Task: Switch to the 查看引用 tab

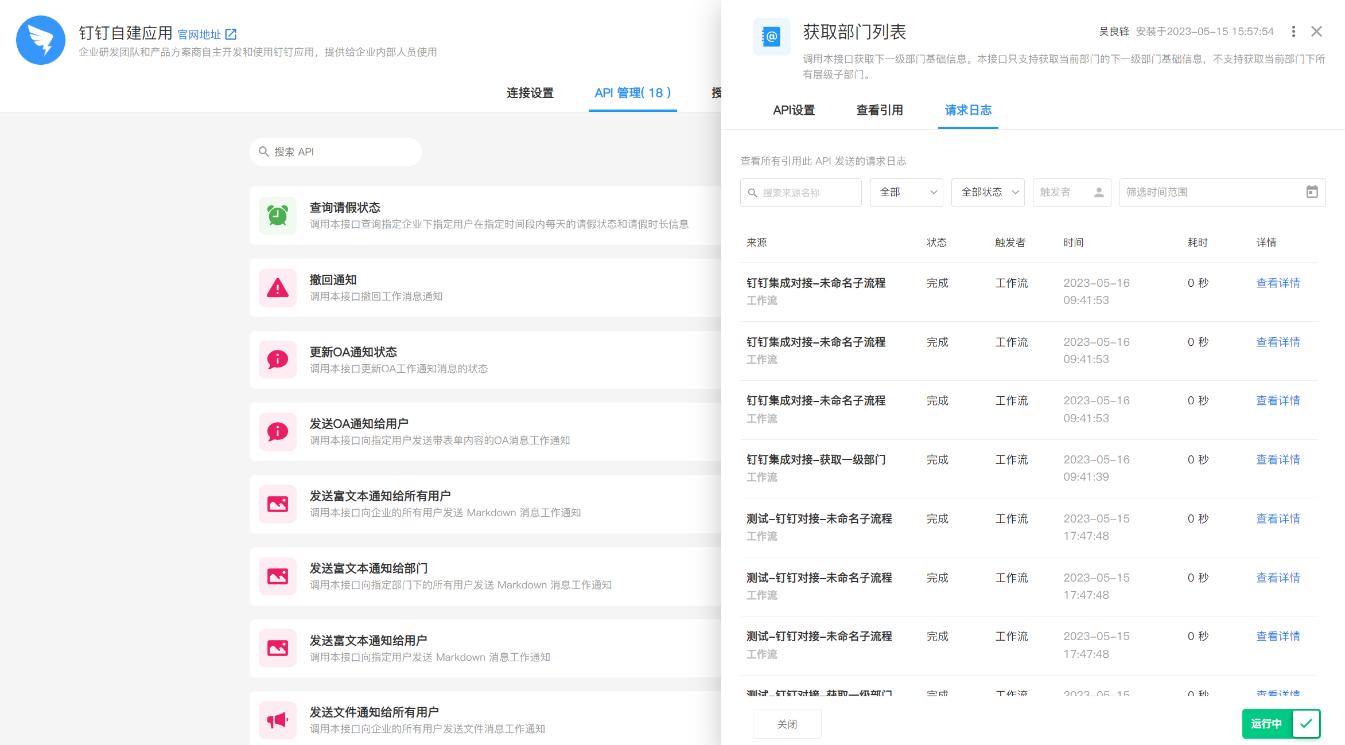Action: click(880, 110)
